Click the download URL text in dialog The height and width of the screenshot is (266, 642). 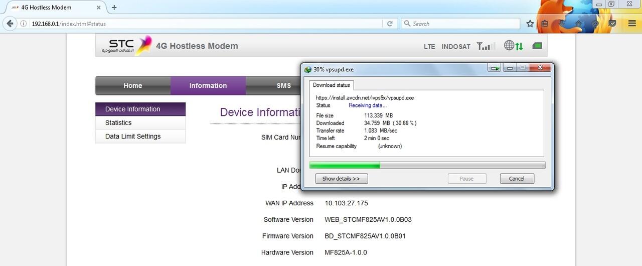click(x=365, y=98)
